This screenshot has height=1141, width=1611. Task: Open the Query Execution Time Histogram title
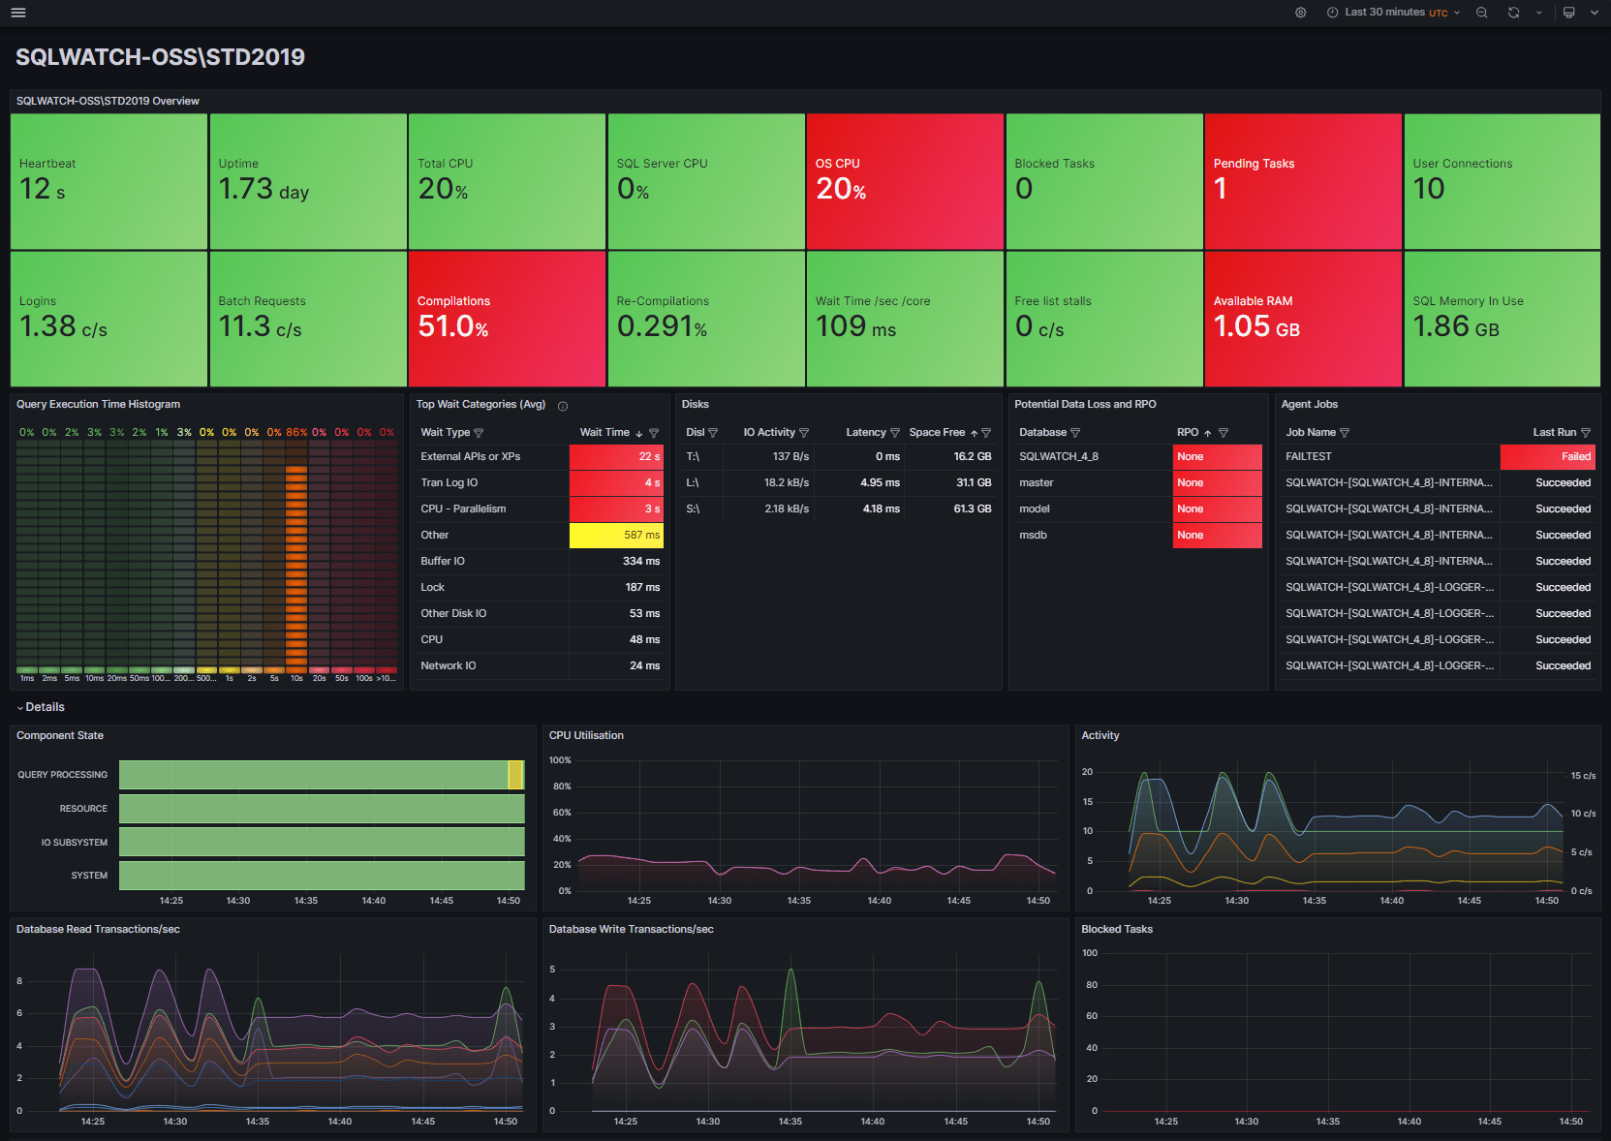click(98, 405)
